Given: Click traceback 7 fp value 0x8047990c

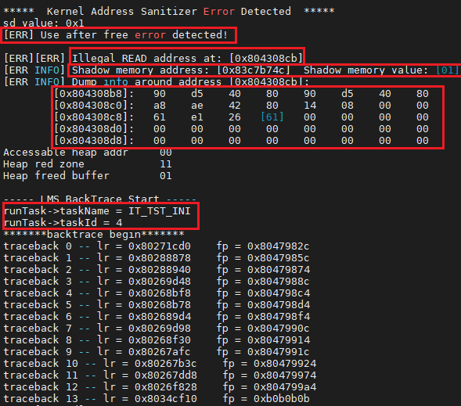Looking at the screenshot, I should [x=279, y=329].
